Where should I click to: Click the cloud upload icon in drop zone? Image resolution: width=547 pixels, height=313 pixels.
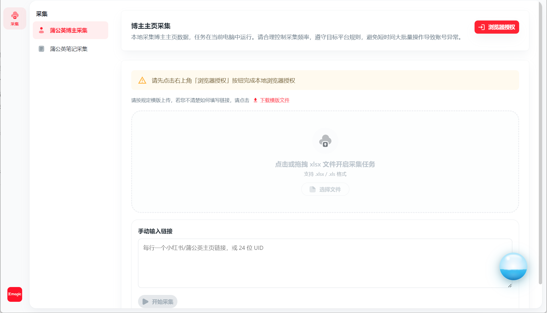(x=325, y=141)
